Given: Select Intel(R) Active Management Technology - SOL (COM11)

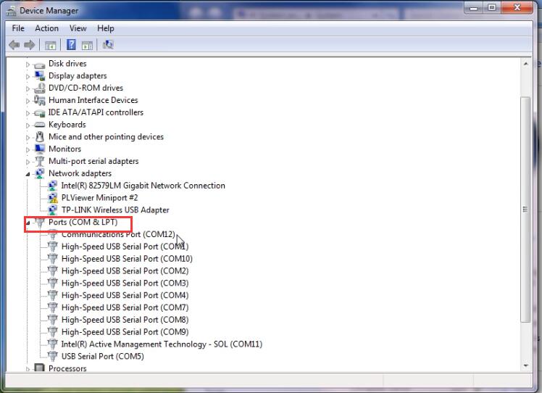Looking at the screenshot, I should coord(162,344).
